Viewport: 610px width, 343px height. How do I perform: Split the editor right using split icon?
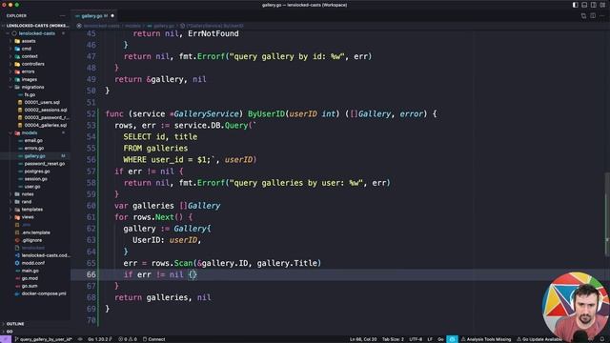[593, 16]
